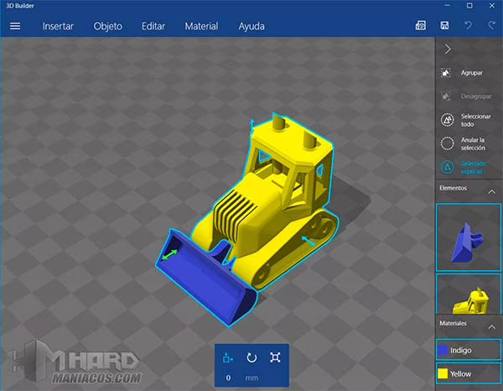Image resolution: width=503 pixels, height=391 pixels.
Task: Click the Desagrupar label
Action: click(x=476, y=96)
